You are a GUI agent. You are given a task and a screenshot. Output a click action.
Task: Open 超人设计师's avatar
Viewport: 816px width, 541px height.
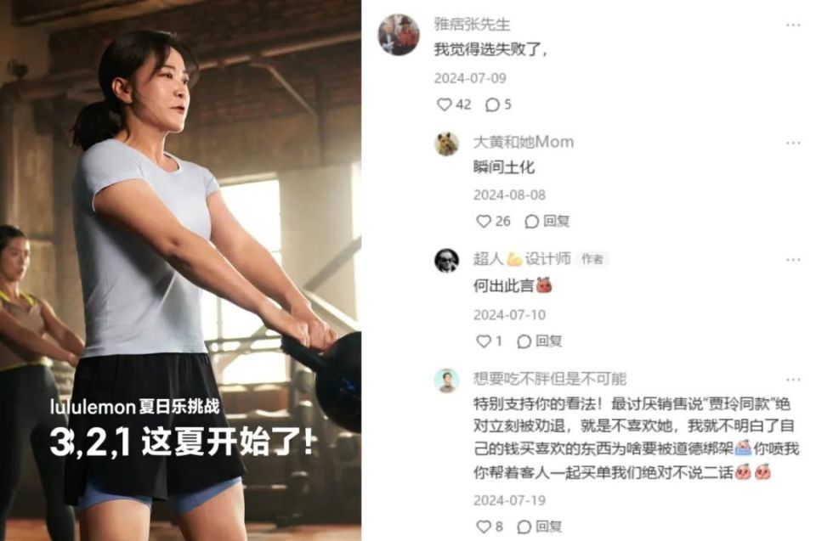point(446,260)
